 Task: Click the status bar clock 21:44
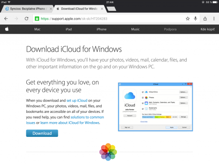click(x=109, y=2)
